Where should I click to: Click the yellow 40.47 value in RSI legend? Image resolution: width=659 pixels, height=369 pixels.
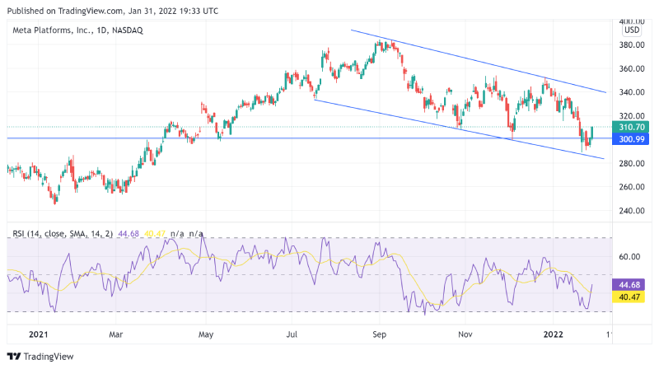click(x=155, y=233)
